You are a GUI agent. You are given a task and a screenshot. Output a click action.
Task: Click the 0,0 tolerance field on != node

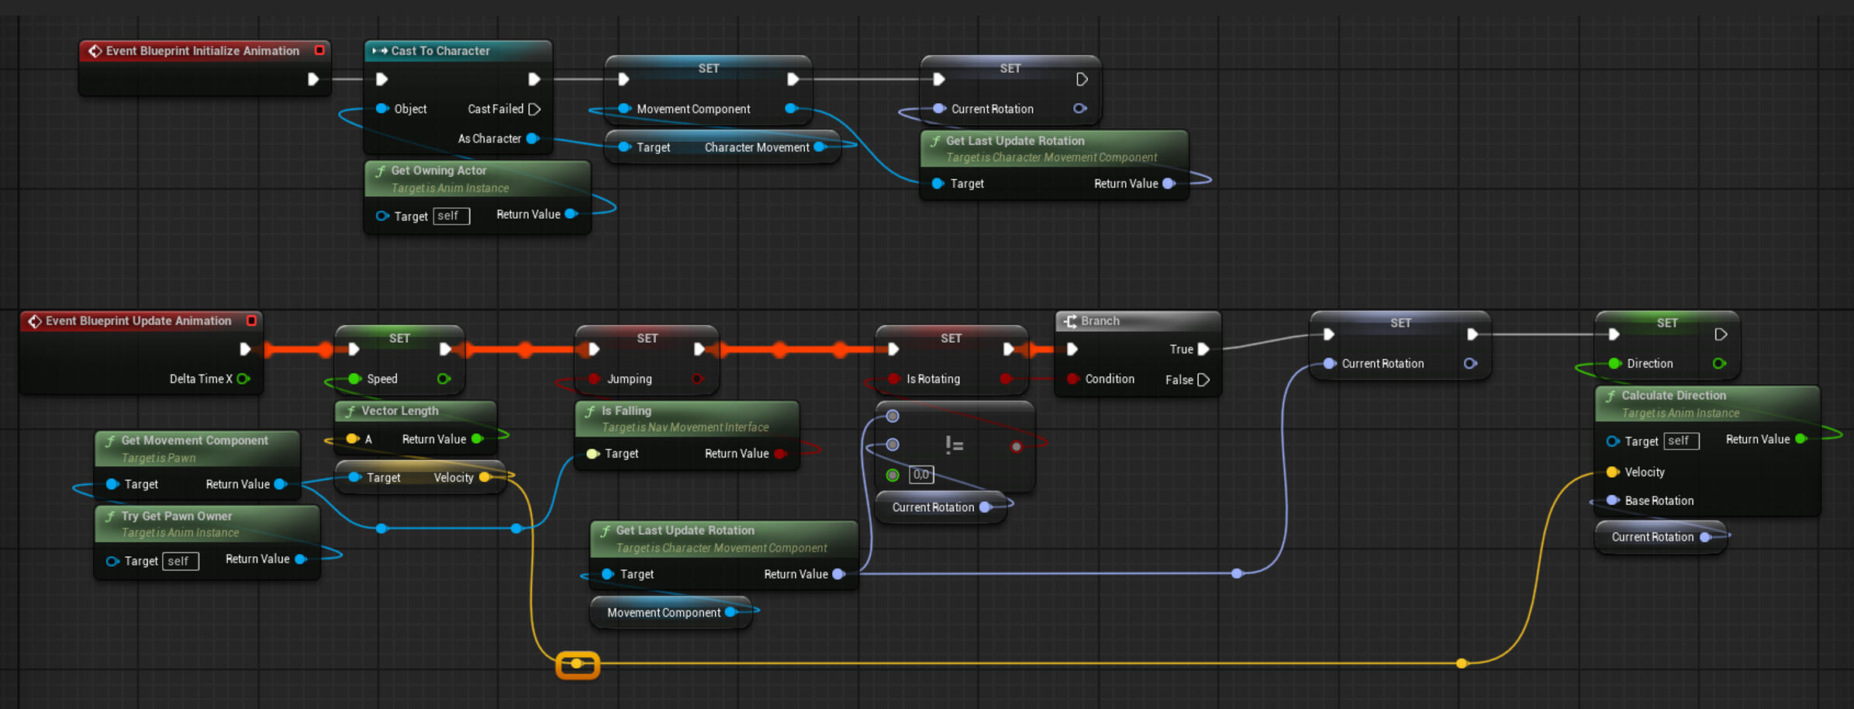(921, 475)
